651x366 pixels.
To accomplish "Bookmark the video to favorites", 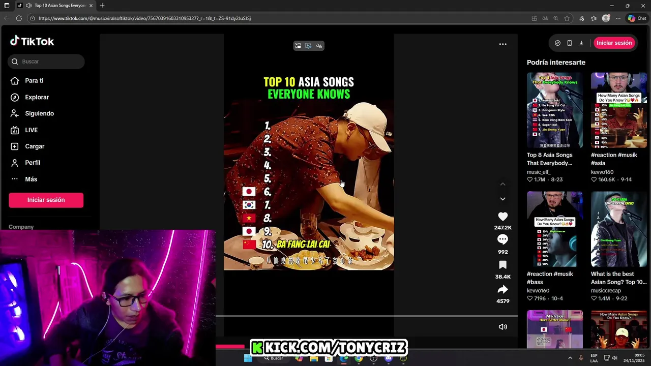I will [502, 265].
